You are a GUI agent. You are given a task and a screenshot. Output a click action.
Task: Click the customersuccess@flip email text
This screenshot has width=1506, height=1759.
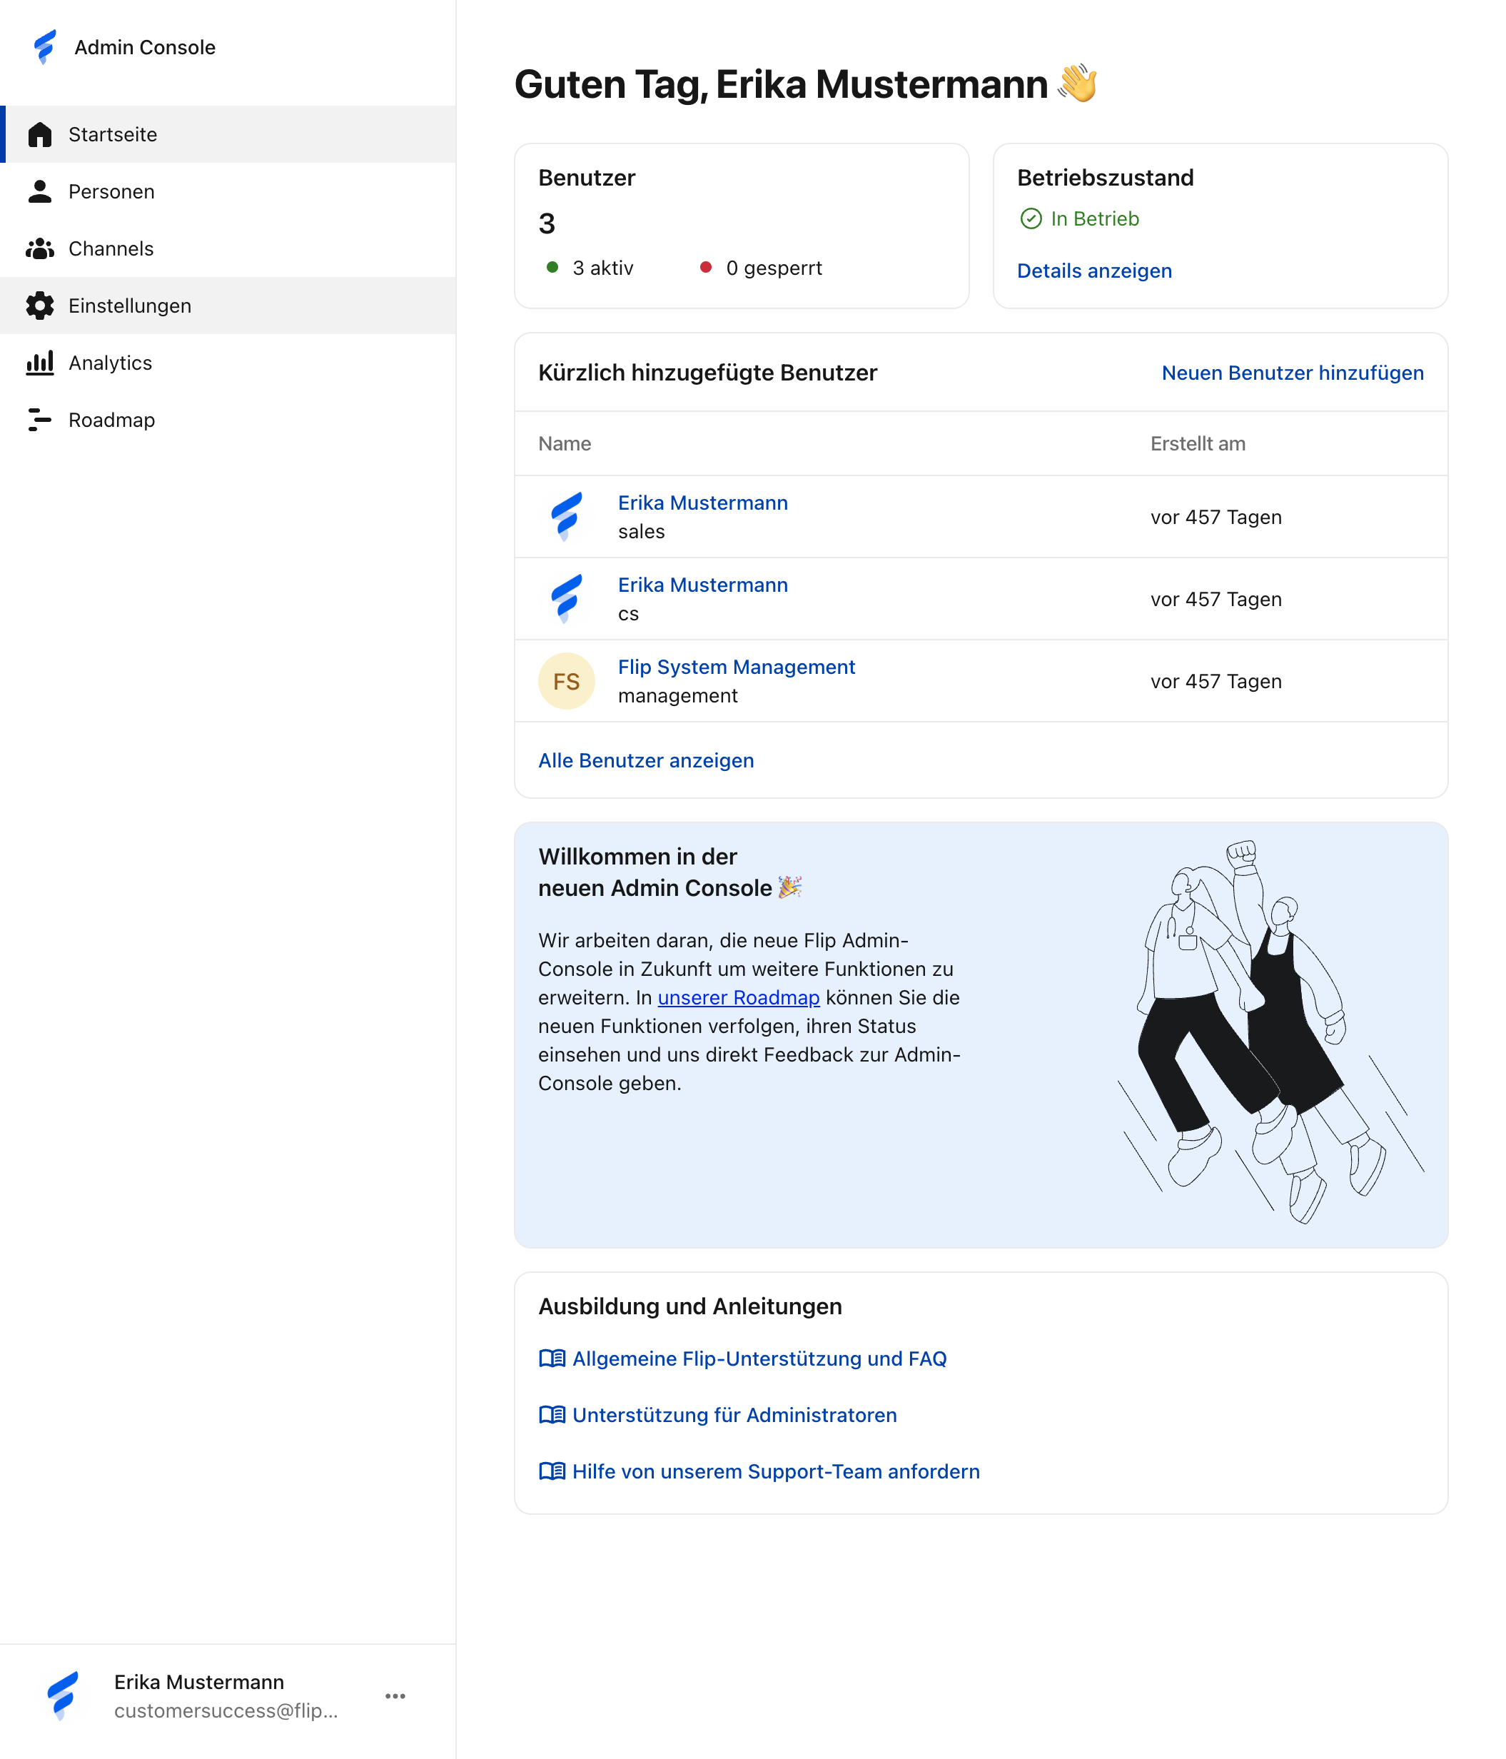(226, 1710)
